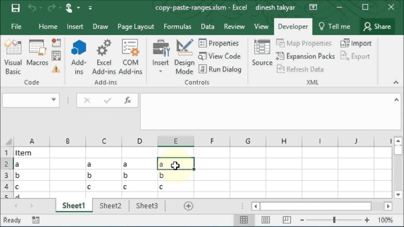Viewport: 404px width, 227px height.
Task: Open the Formulas ribbon tab
Action: point(177,26)
